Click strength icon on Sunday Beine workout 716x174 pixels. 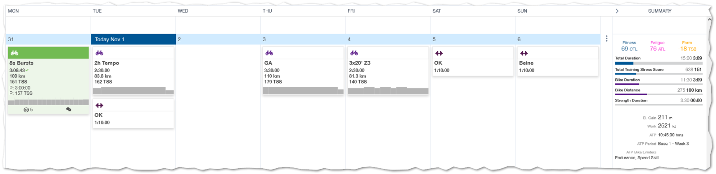point(524,53)
